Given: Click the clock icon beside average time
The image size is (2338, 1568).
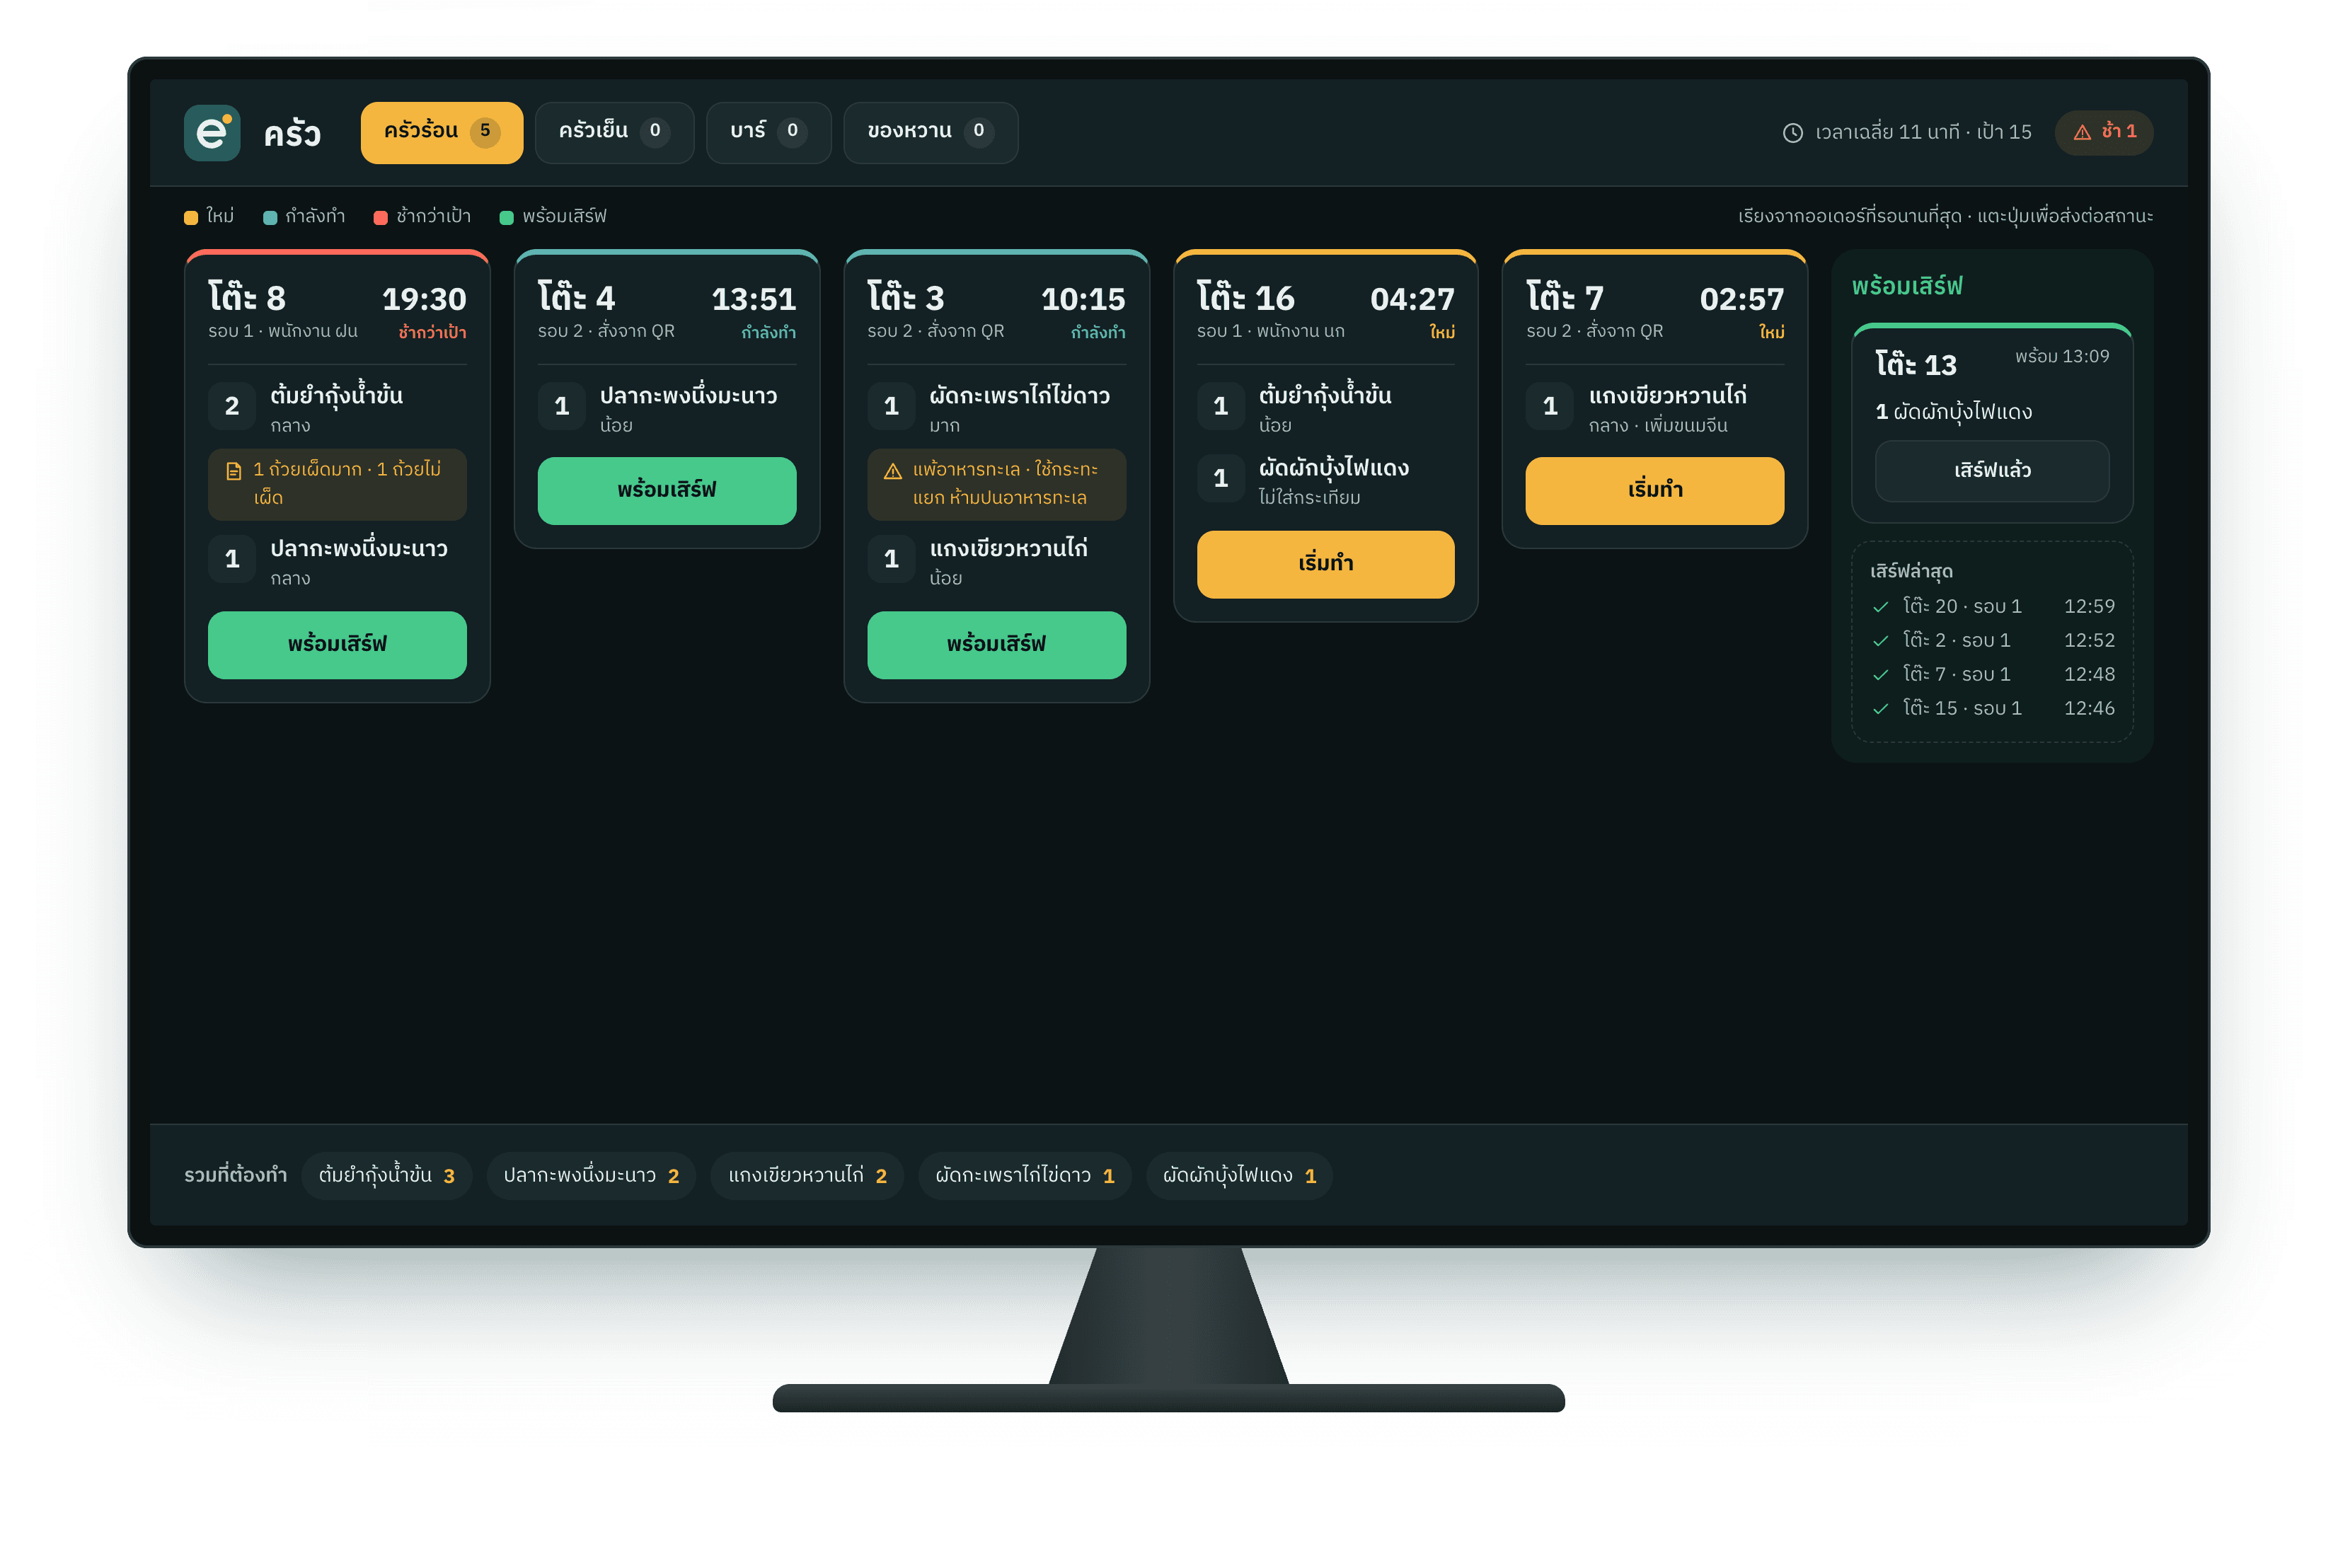Looking at the screenshot, I should click(1792, 132).
